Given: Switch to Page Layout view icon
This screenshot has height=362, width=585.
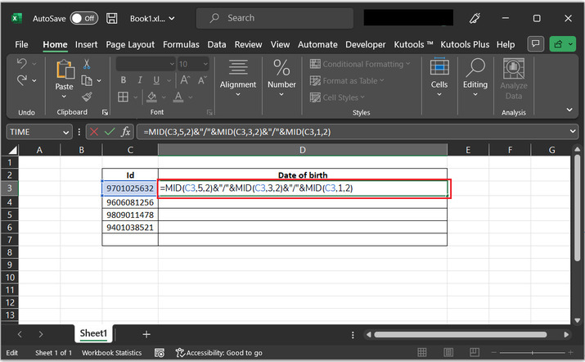Looking at the screenshot, I should (x=448, y=352).
